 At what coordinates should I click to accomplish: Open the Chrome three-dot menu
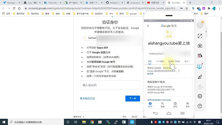click(x=219, y=8)
